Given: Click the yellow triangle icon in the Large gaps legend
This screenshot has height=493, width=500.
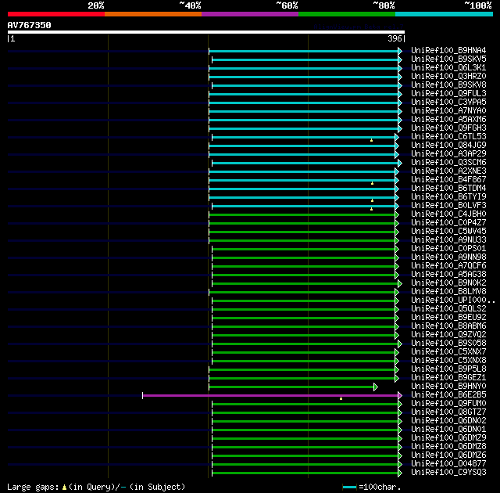Looking at the screenshot, I should coord(64,488).
